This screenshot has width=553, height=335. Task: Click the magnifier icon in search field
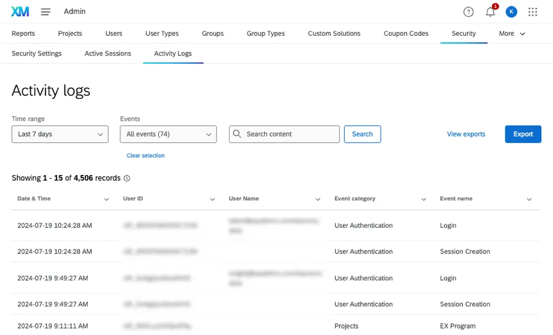(237, 134)
